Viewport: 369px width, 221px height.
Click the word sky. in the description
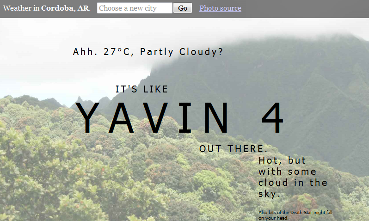[x=270, y=194]
